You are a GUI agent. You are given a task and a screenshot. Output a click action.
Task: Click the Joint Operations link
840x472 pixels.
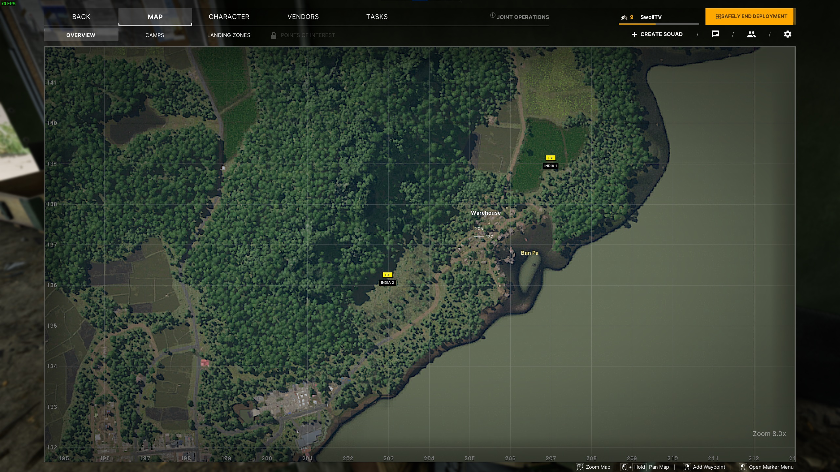tap(522, 17)
